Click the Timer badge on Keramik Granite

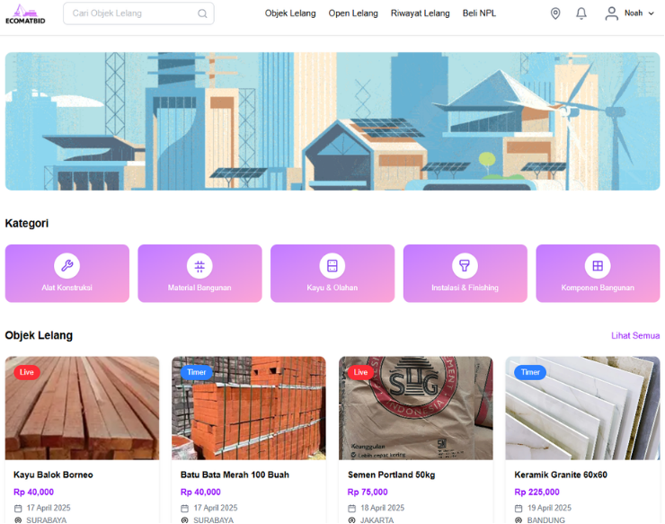(530, 372)
